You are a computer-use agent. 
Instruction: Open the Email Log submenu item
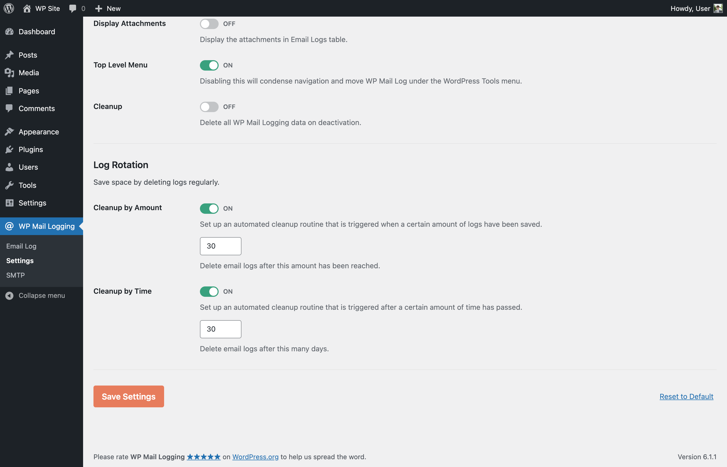pos(21,246)
